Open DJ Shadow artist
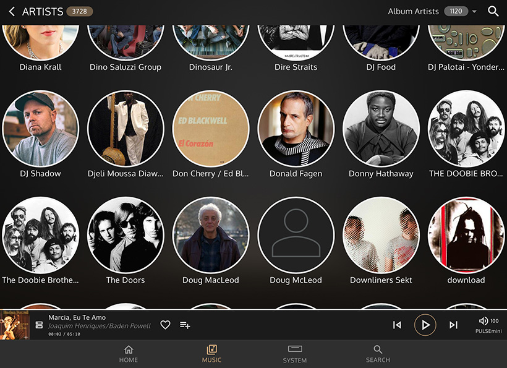 coord(41,129)
